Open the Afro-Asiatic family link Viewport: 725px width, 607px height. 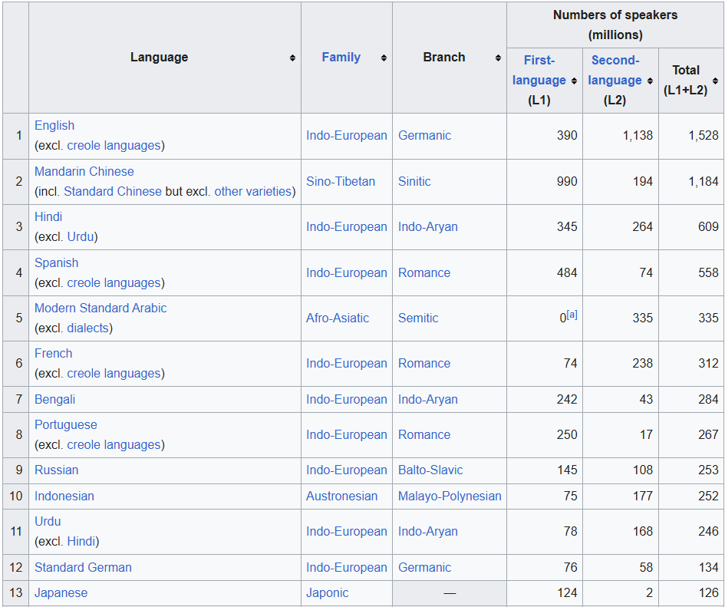338,318
